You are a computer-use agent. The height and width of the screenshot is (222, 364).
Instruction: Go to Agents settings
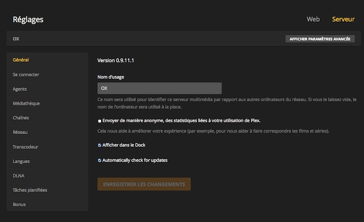20,89
